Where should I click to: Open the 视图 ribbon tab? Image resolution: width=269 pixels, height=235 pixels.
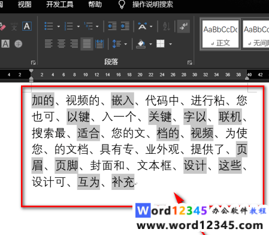tap(25, 4)
